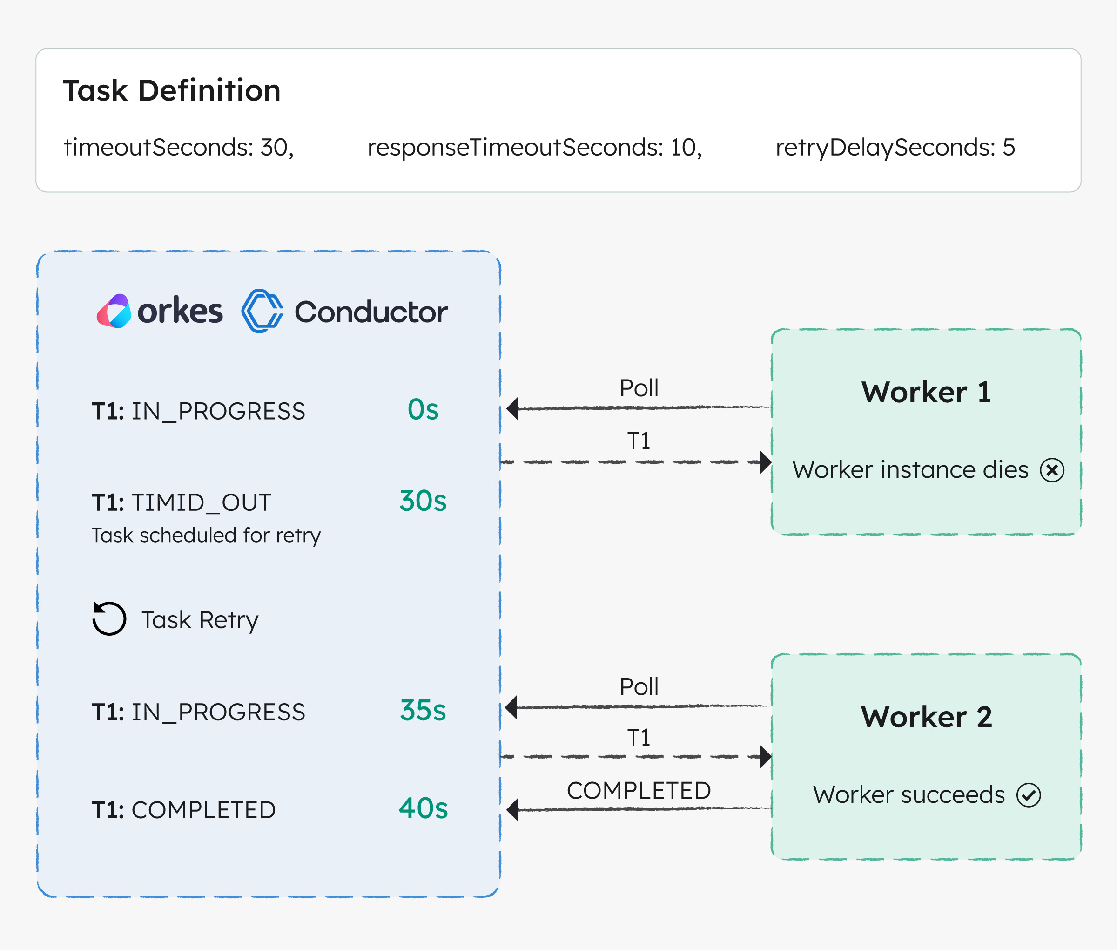The width and height of the screenshot is (1117, 950).
Task: Click the Conductor hexagon logo icon
Action: pyautogui.click(x=262, y=311)
